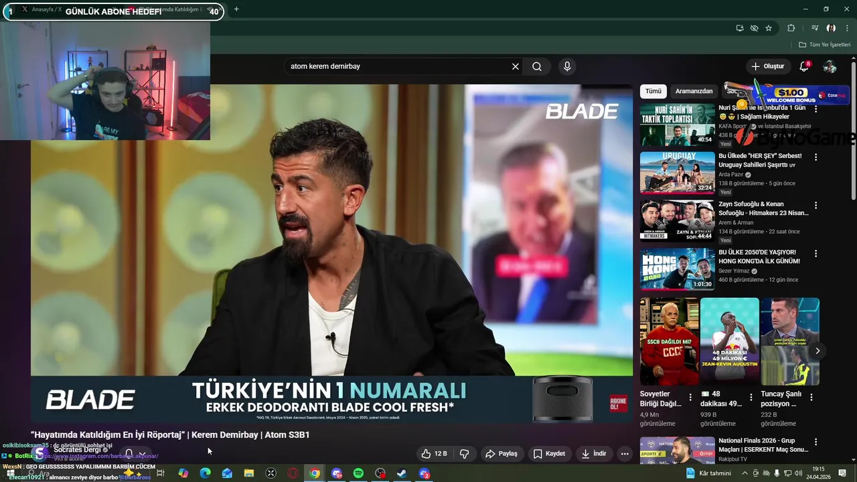Expand system tray hidden icons chevron
This screenshot has height=482, width=857.
745,473
